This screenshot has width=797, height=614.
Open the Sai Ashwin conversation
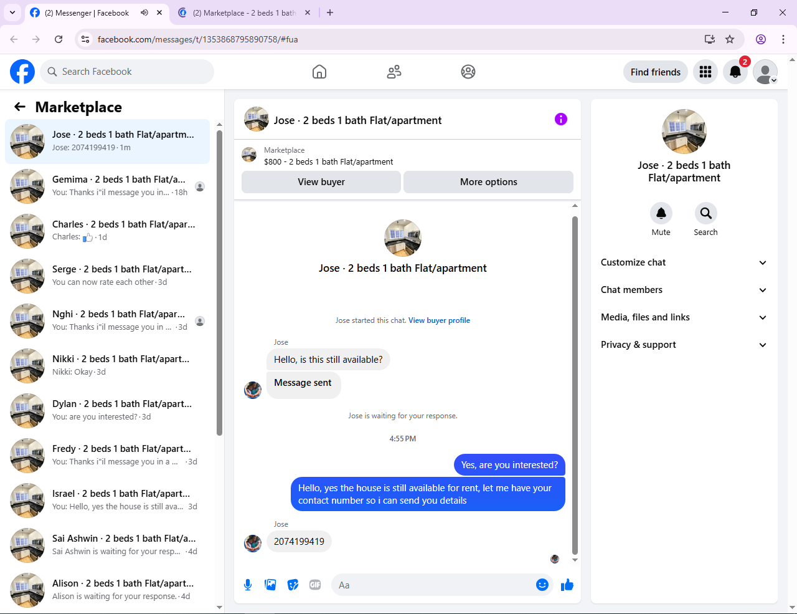(x=107, y=545)
